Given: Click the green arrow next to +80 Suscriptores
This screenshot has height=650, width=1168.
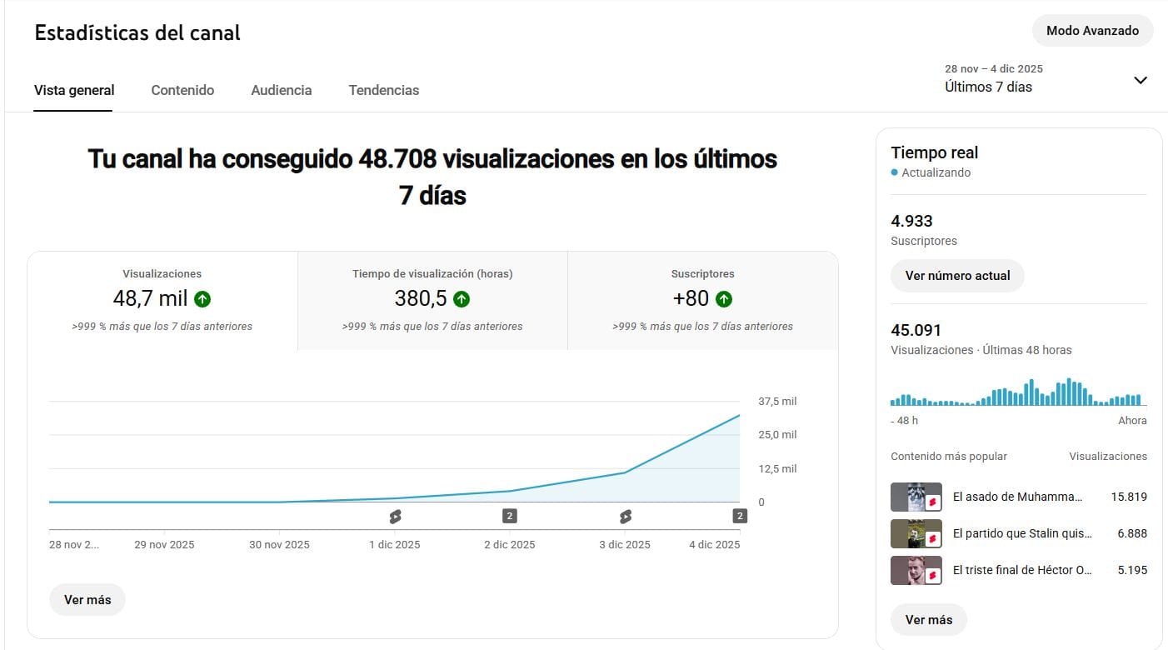Looking at the screenshot, I should coord(723,298).
